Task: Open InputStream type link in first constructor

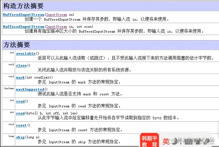Action: (x=57, y=15)
